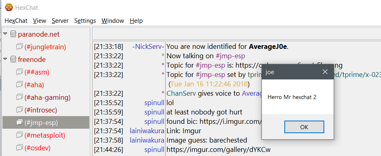Click the #osdev channel chat icon
The height and width of the screenshot is (156, 381).
pyautogui.click(x=20, y=148)
